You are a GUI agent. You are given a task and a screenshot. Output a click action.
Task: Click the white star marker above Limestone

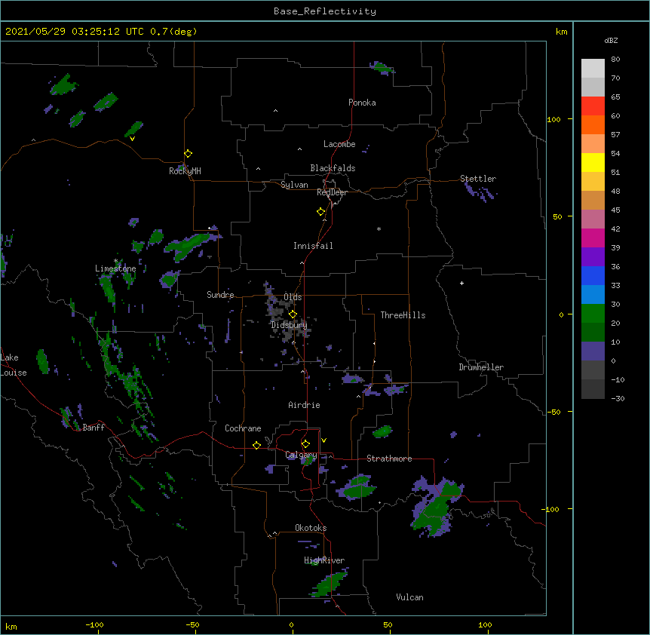click(x=116, y=261)
